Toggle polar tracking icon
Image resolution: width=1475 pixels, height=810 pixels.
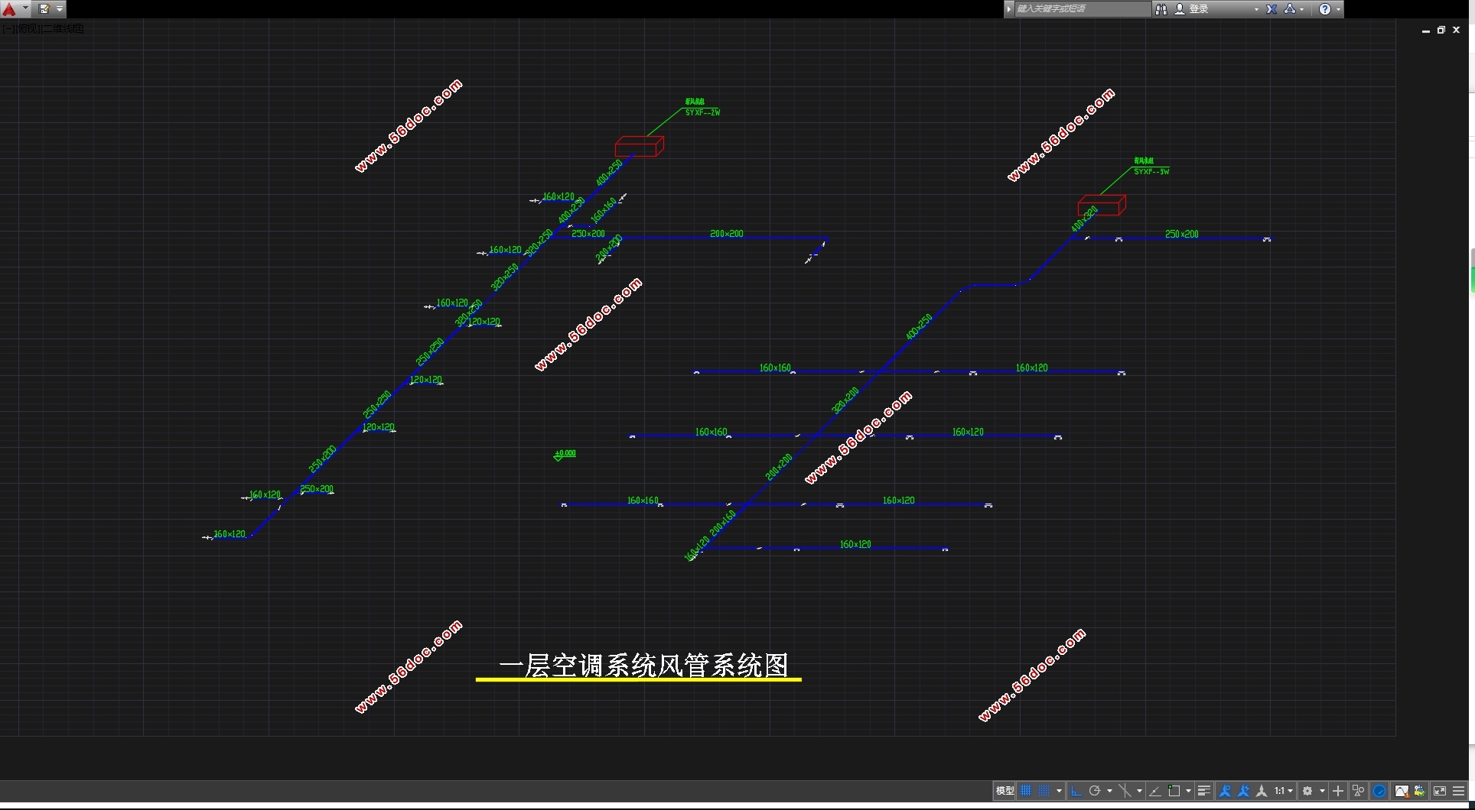click(x=1095, y=791)
